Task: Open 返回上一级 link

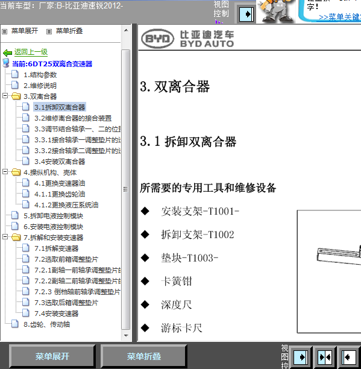Action: [x=31, y=52]
